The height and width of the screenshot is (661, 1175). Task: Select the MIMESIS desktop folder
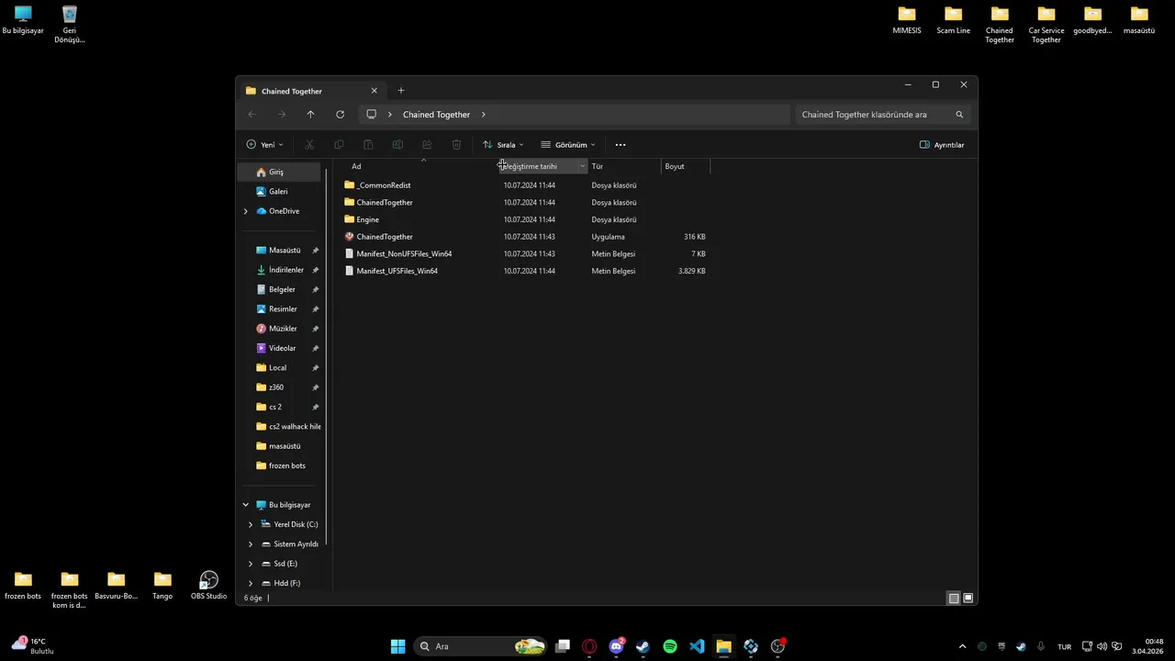tap(907, 20)
